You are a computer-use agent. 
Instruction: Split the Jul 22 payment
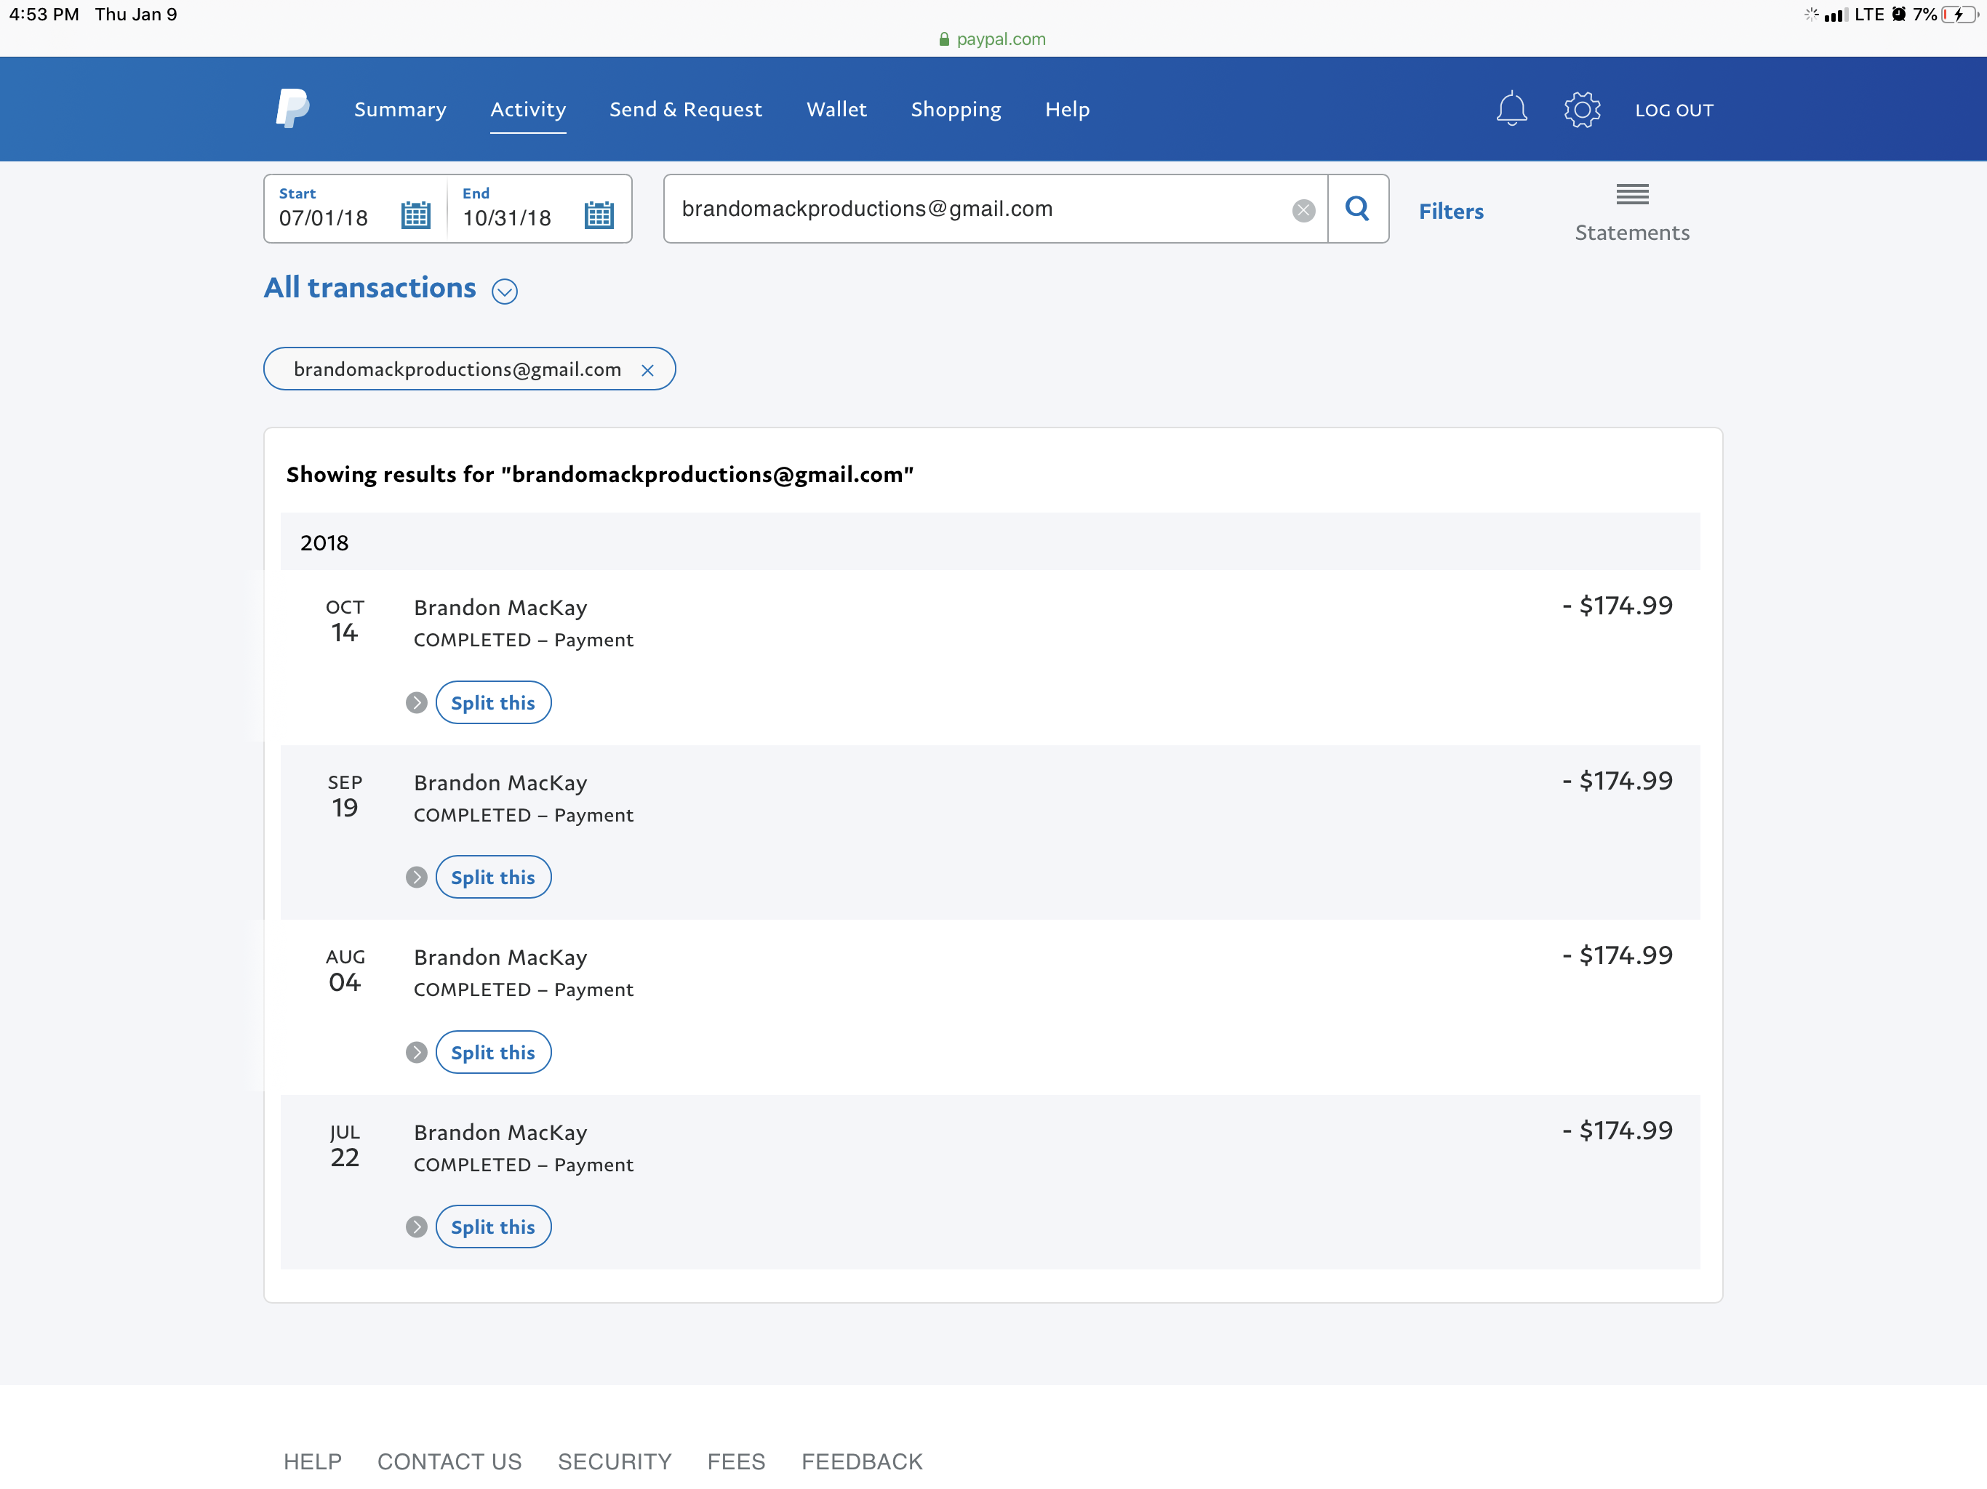tap(493, 1227)
